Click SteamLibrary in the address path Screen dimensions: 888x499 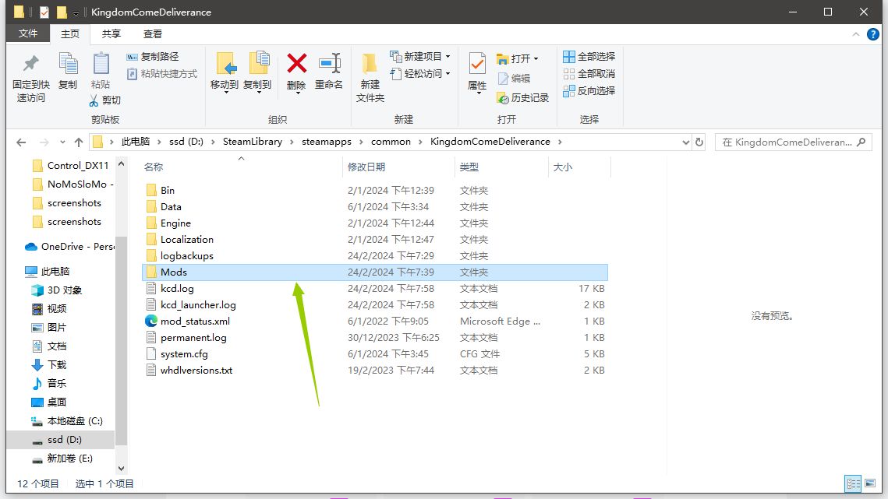pyautogui.click(x=253, y=142)
